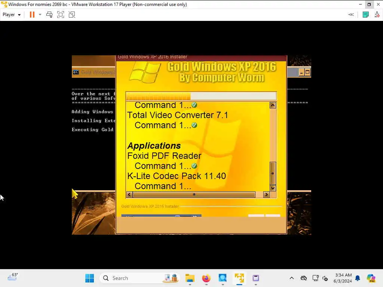The image size is (383, 287).
Task: Click the Windows flag logo in installer
Action: [145, 72]
